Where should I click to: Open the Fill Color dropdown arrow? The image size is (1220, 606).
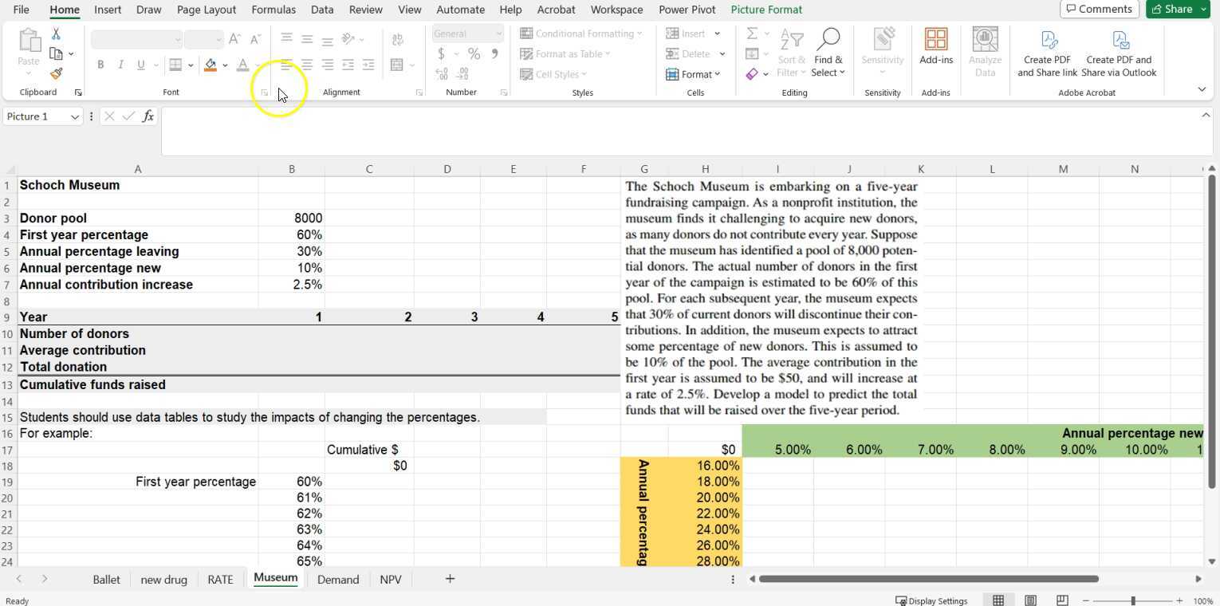[224, 65]
